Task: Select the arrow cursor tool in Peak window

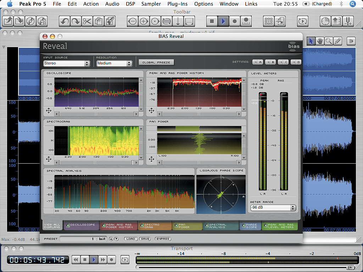Action: pos(311,41)
